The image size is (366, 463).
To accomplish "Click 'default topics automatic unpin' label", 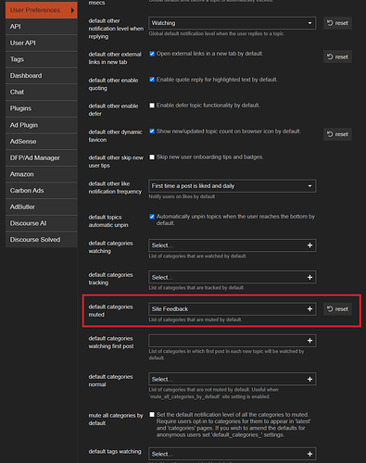I will (108, 221).
